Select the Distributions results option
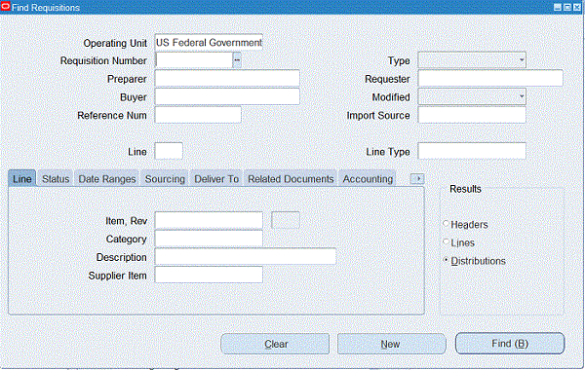 446,260
